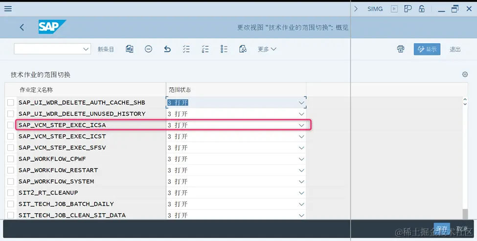
Task: Open status dropdown for SIT2_RT_CLEANUP
Action: pyautogui.click(x=301, y=193)
